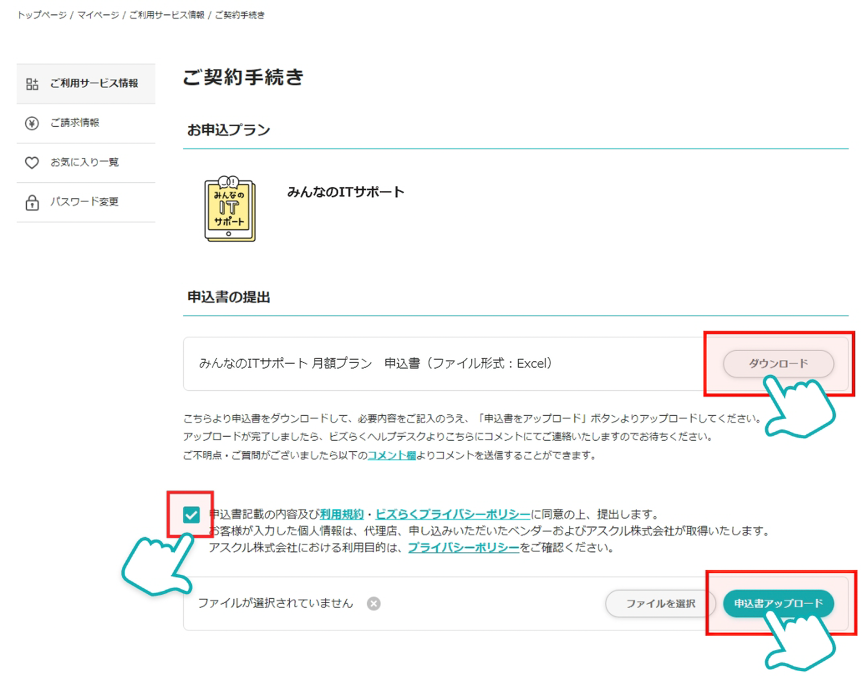Click みんなのITサポート 月額プラン 申込書 file label
864x696 pixels.
376,363
